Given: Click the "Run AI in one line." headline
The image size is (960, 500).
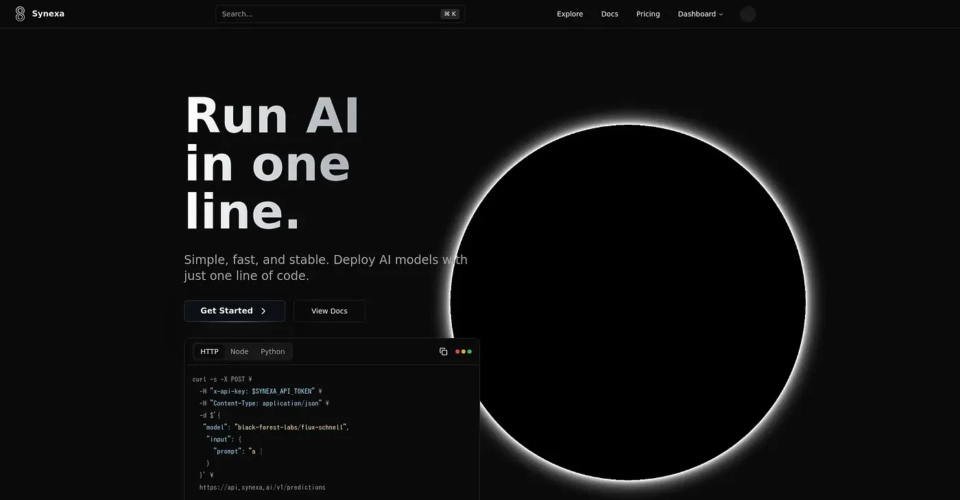Looking at the screenshot, I should 272,163.
